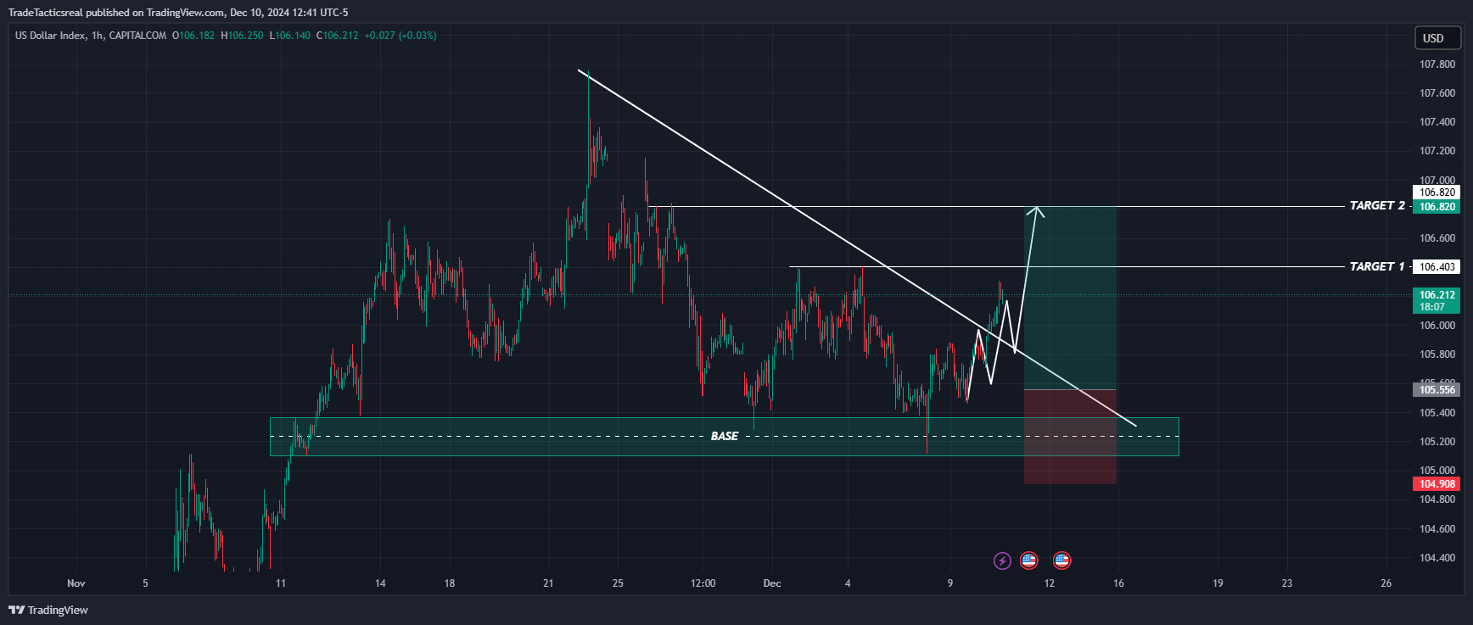This screenshot has width=1473, height=625.
Task: Click the 105.200 price axis label
Action: coord(1437,442)
